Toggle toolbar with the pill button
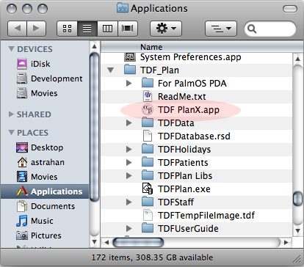 pos(290,9)
